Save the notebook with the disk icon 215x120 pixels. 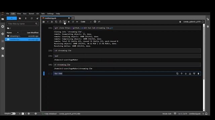click(43, 22)
